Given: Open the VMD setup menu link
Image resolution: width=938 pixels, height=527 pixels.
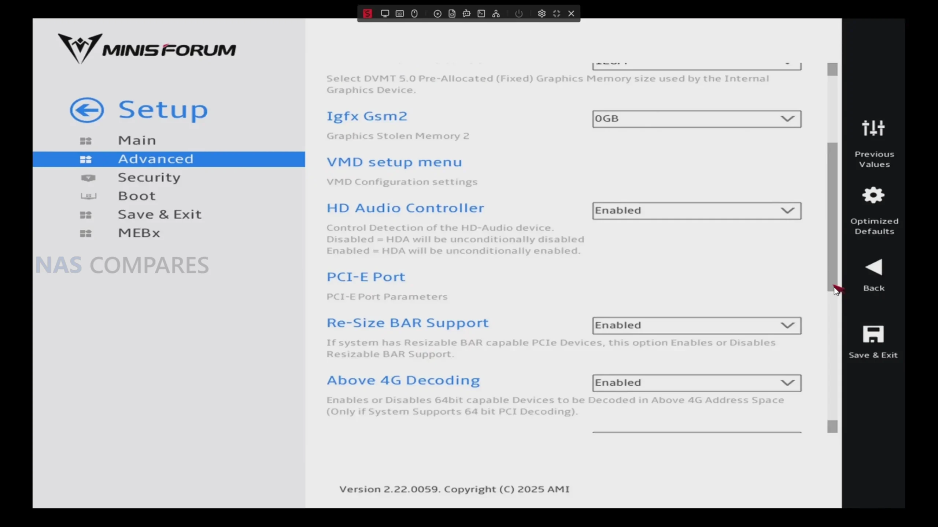Looking at the screenshot, I should click(x=394, y=162).
